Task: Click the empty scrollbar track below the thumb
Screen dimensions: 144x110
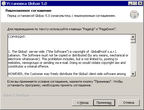Action: click(x=133, y=57)
